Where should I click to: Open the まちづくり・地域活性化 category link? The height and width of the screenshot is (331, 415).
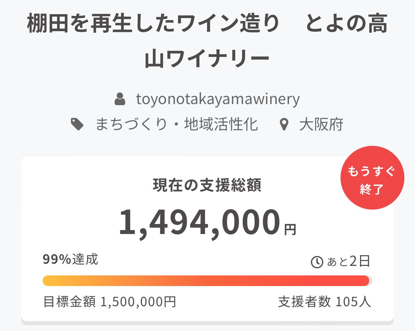pyautogui.click(x=176, y=125)
